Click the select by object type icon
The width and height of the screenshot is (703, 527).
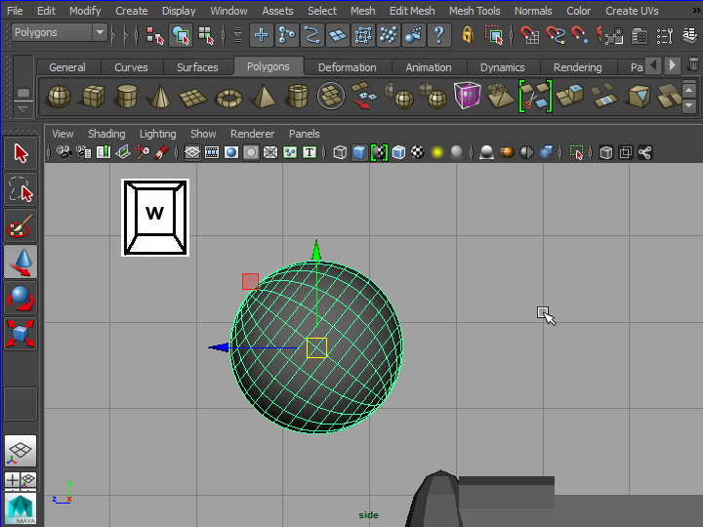[182, 35]
